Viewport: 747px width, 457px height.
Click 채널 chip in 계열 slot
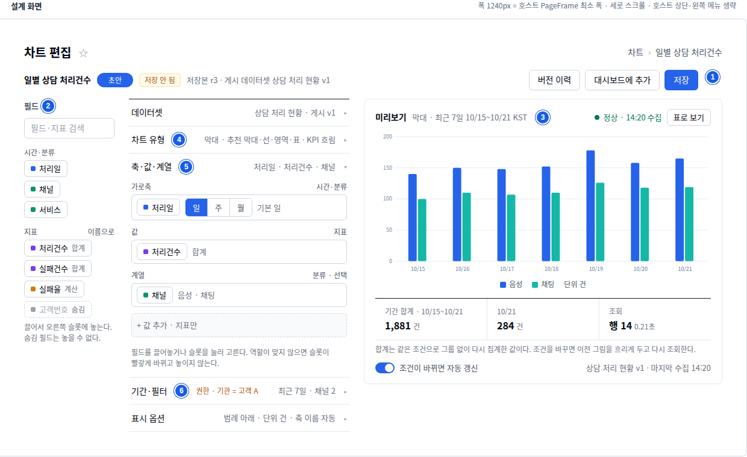155,295
